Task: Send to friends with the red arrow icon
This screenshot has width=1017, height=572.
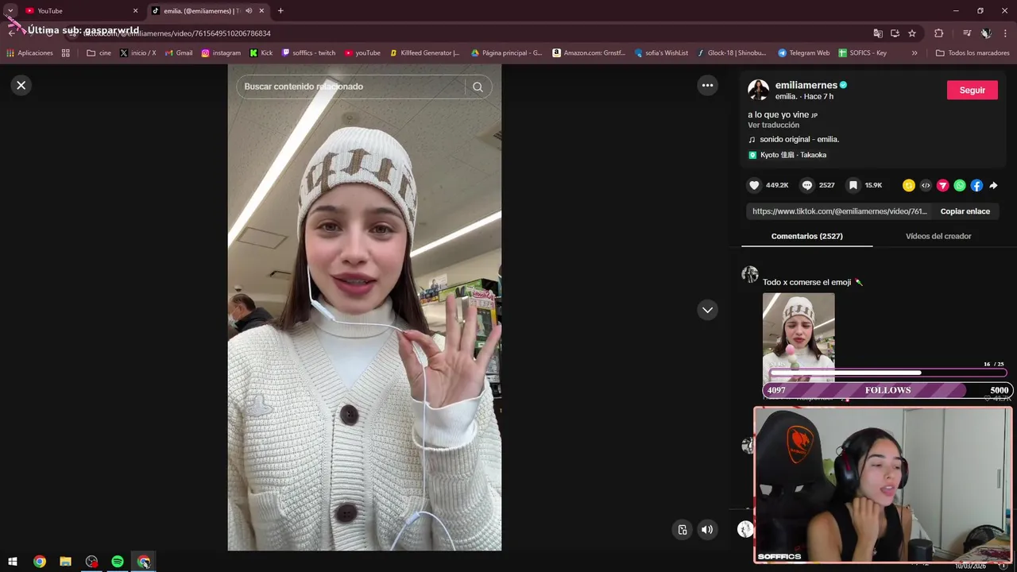Action: coord(942,185)
